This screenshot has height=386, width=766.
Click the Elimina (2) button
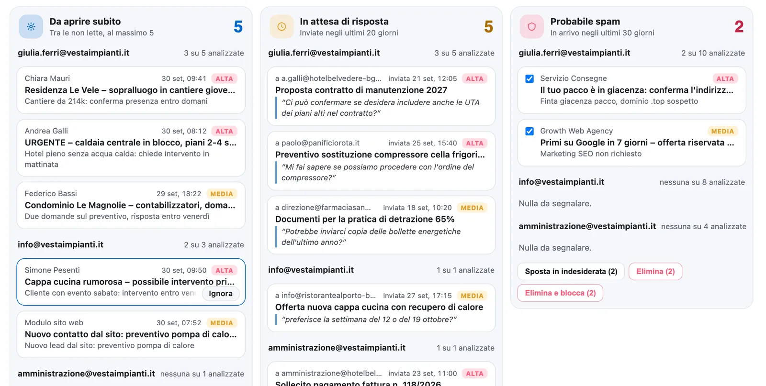[655, 272]
